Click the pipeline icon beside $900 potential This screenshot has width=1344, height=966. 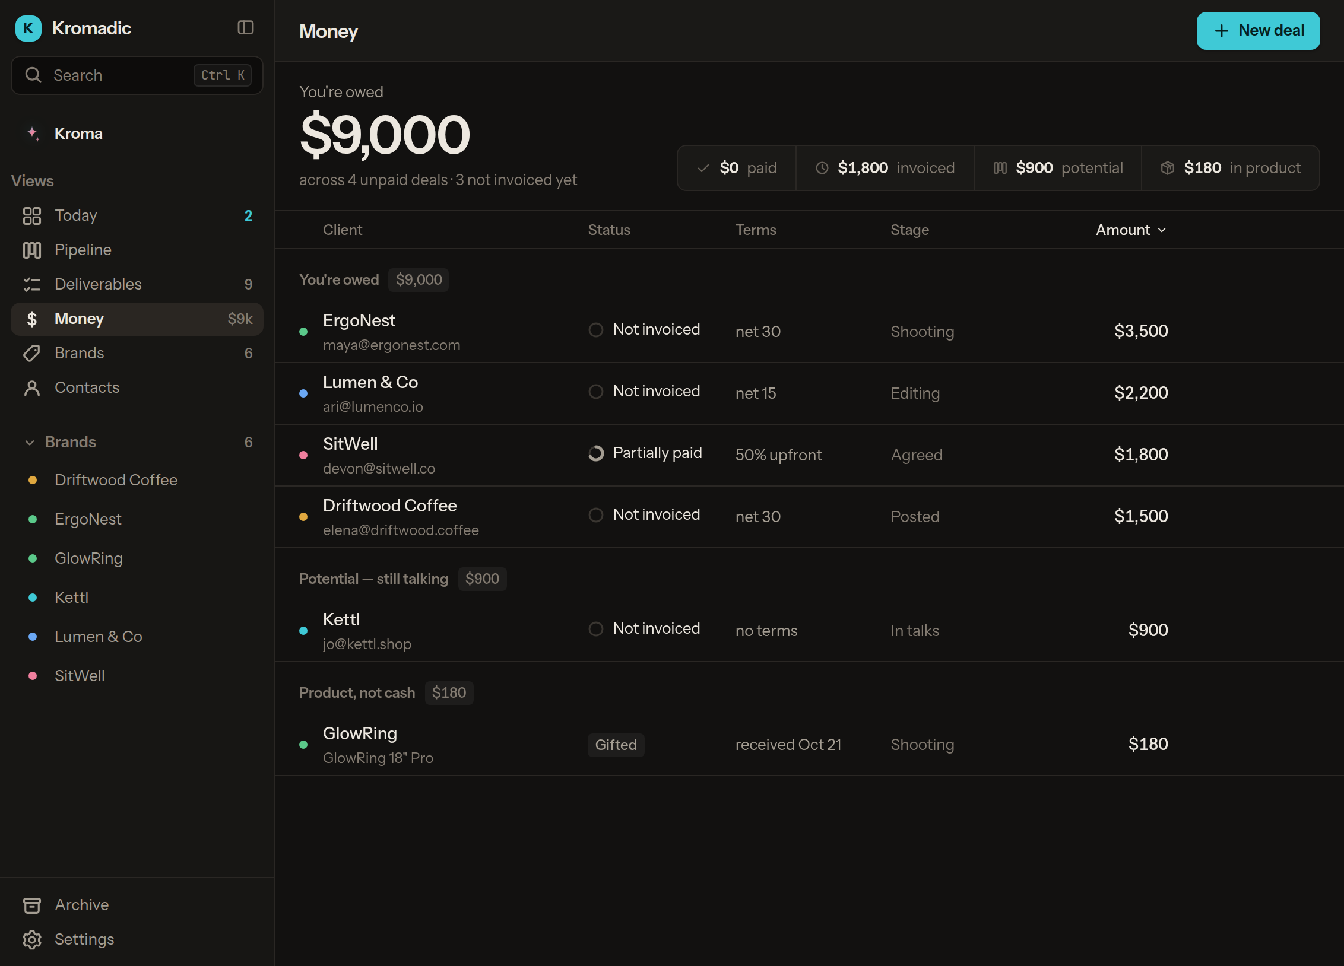1000,168
